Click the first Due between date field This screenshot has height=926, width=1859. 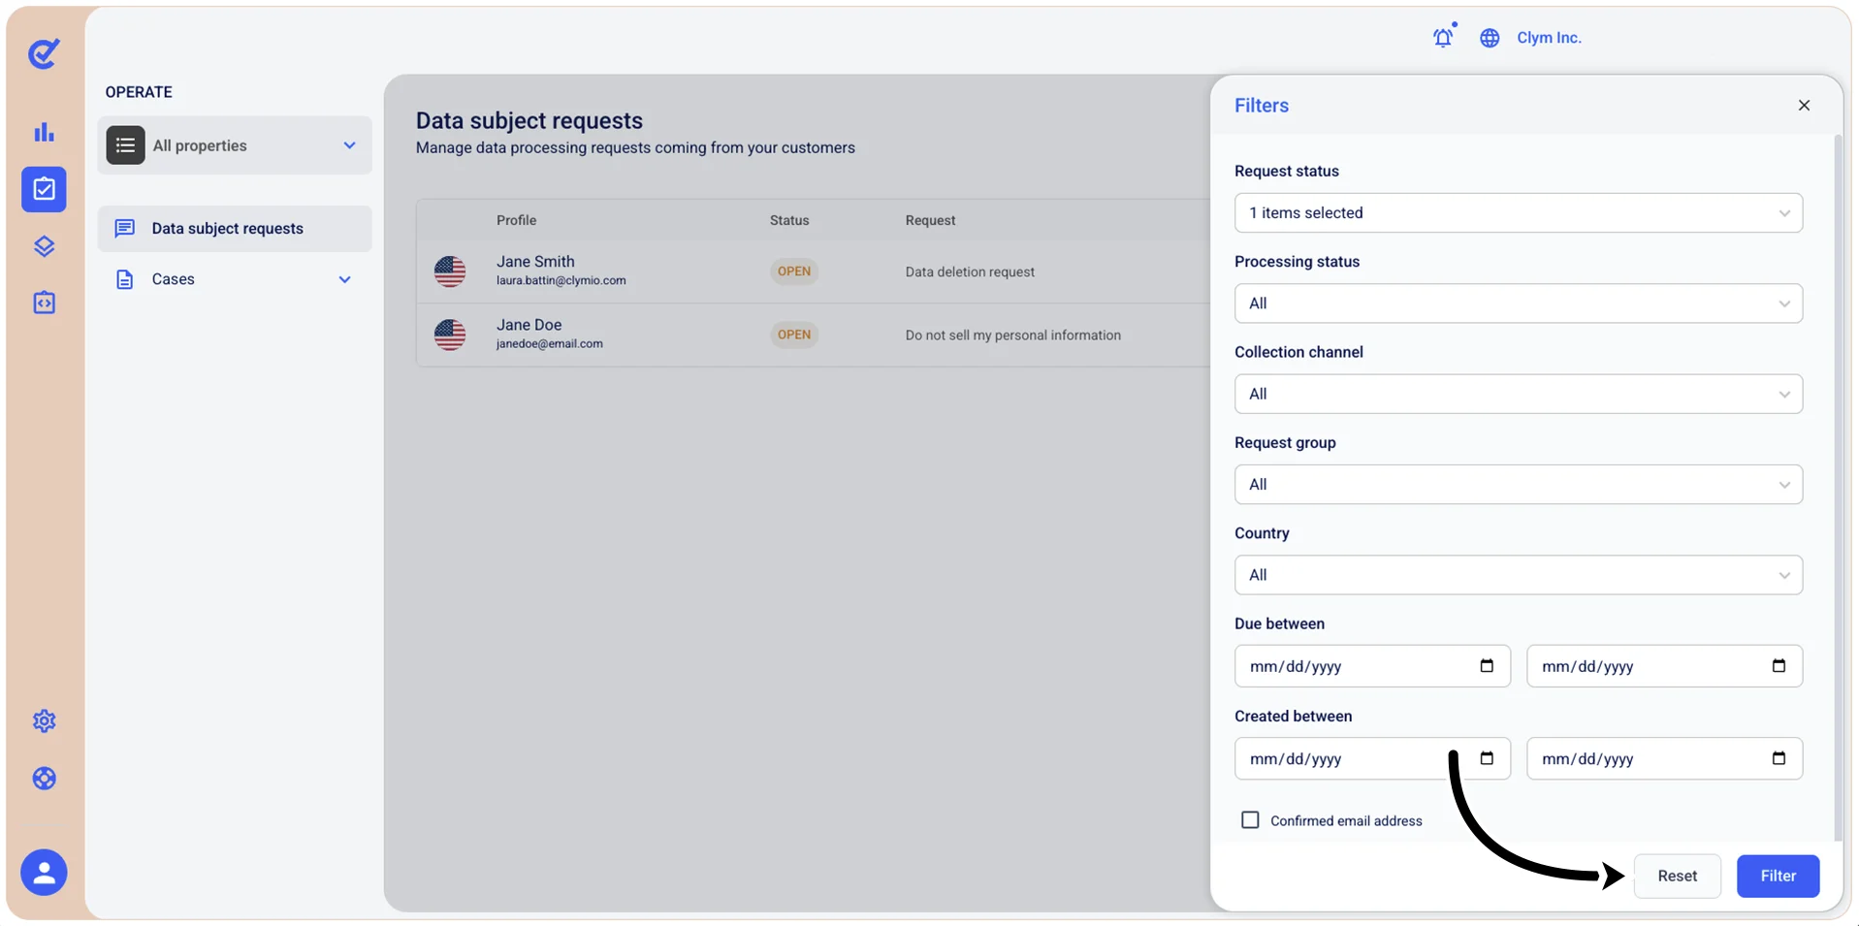(x=1372, y=666)
